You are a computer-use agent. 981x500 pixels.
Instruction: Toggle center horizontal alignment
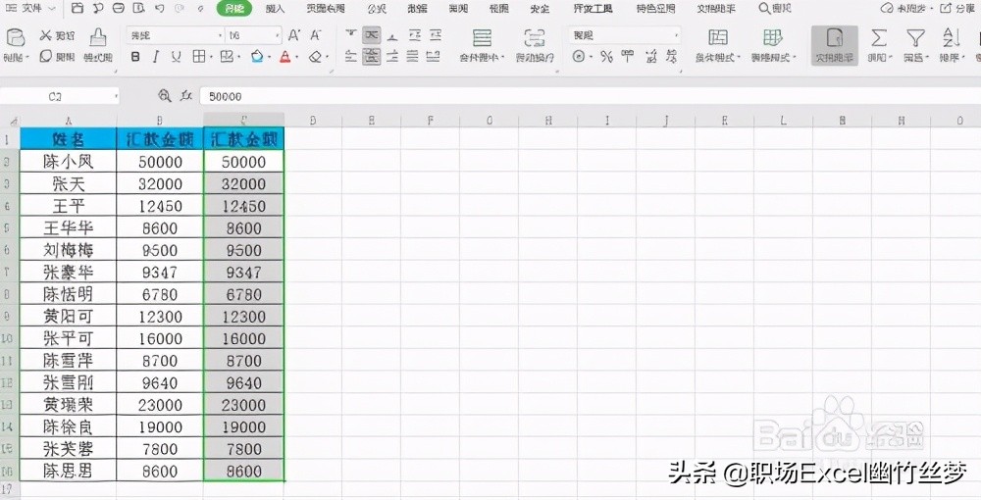[x=372, y=57]
